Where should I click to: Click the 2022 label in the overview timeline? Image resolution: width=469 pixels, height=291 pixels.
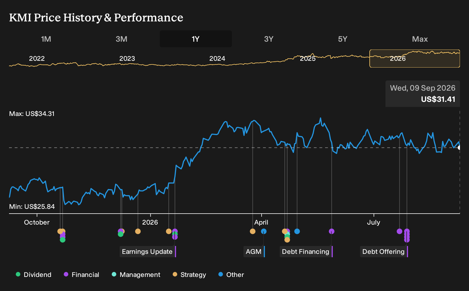pos(37,59)
